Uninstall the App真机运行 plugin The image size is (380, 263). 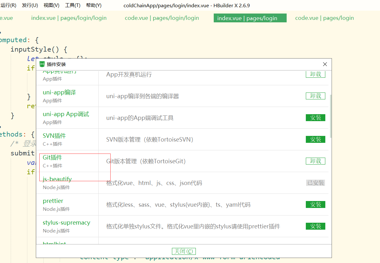[x=315, y=74]
